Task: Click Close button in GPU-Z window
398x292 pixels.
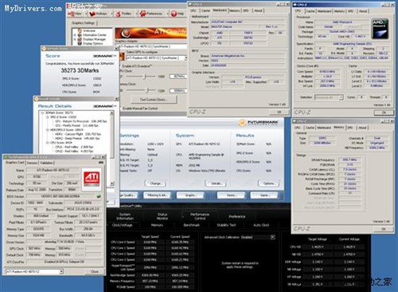Action: click(x=94, y=271)
